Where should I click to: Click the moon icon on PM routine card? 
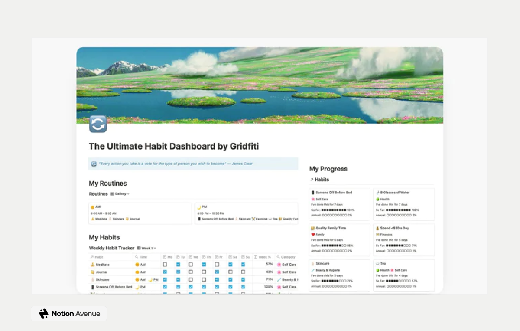click(x=199, y=207)
